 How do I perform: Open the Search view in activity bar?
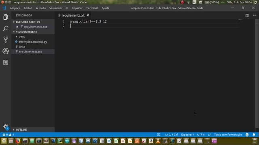6,28
